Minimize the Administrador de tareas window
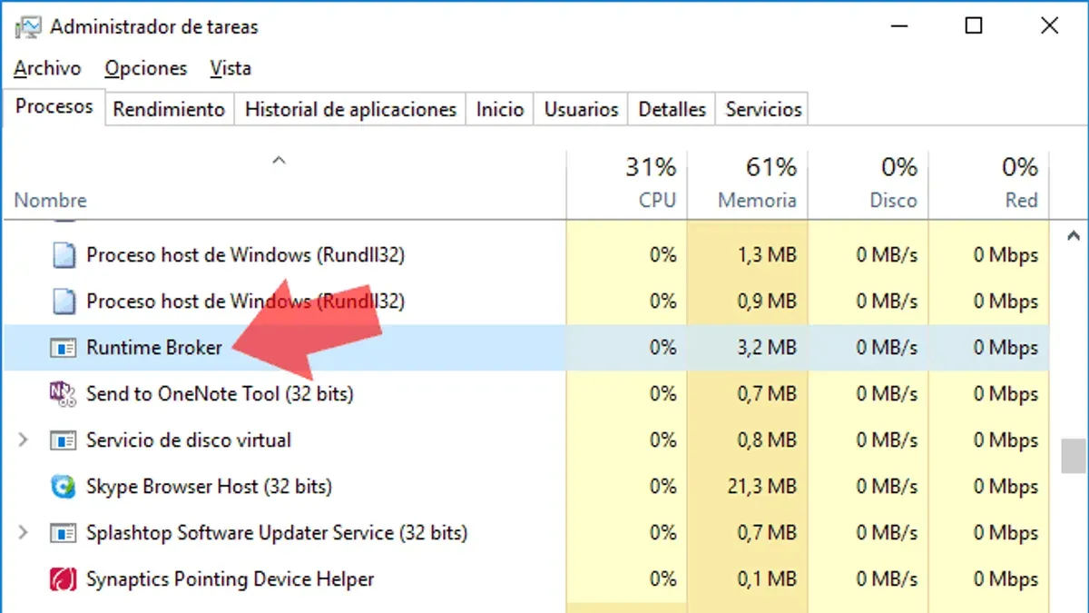This screenshot has height=613, width=1089. [898, 26]
